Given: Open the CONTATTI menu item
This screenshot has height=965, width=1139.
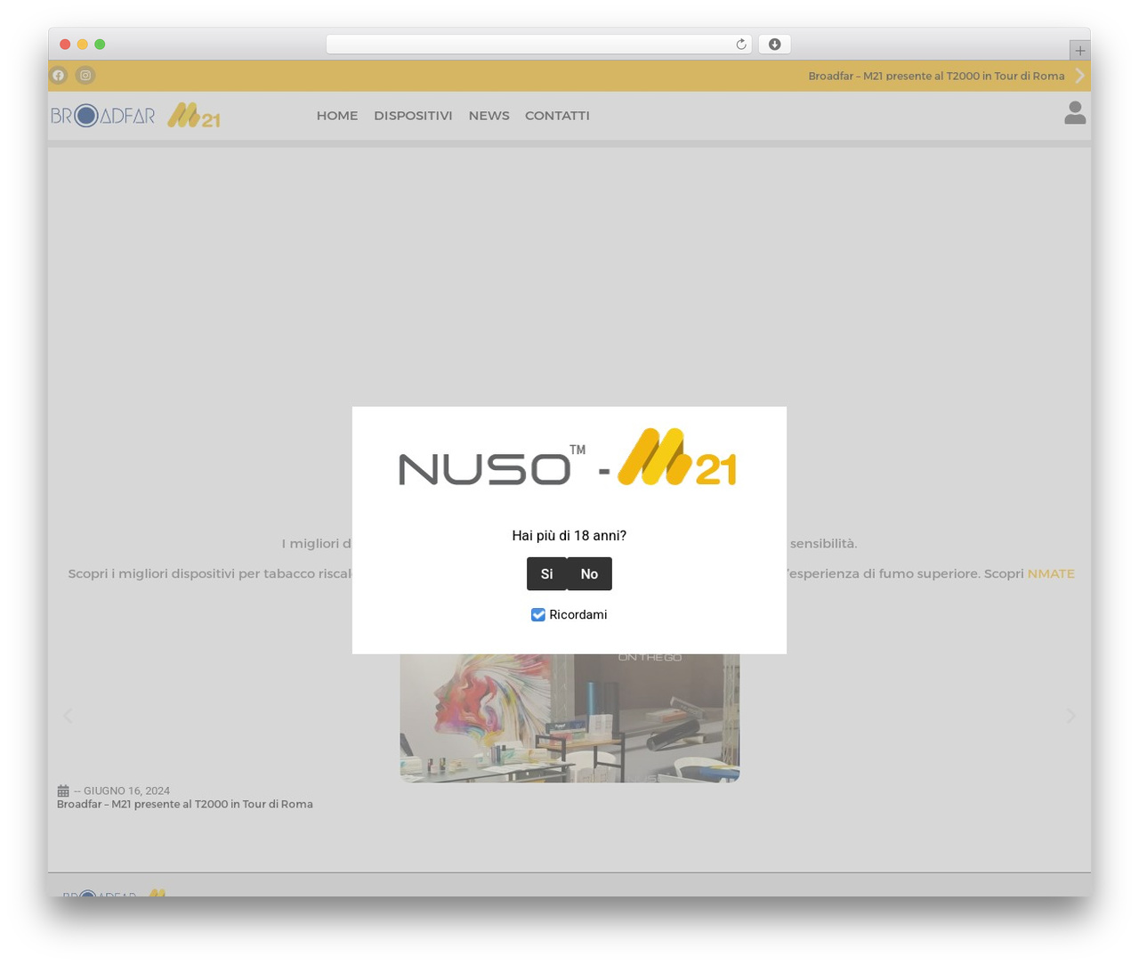Looking at the screenshot, I should [x=557, y=116].
